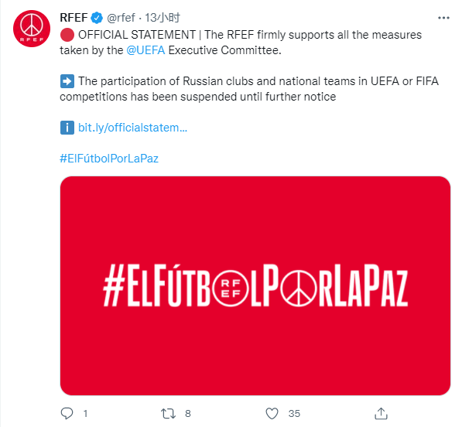
Task: Open the three-dot more options menu
Action: [x=443, y=18]
